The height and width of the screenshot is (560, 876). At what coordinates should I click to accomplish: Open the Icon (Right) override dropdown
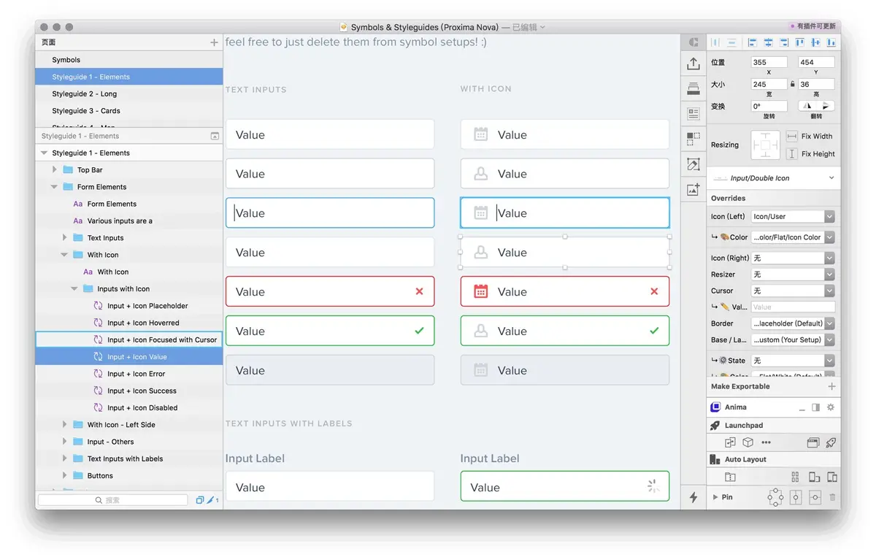[x=793, y=258]
